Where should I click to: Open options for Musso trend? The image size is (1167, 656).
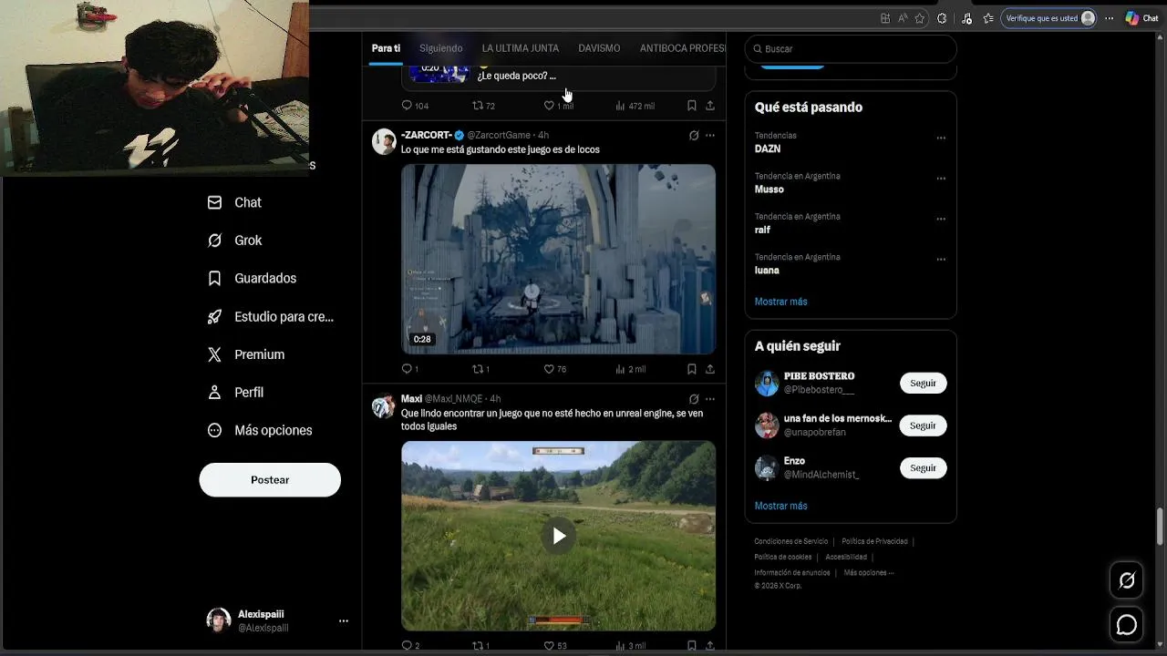941,179
